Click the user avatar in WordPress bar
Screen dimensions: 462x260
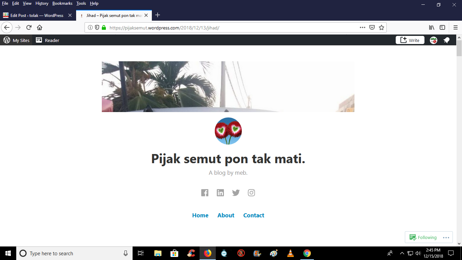433,40
